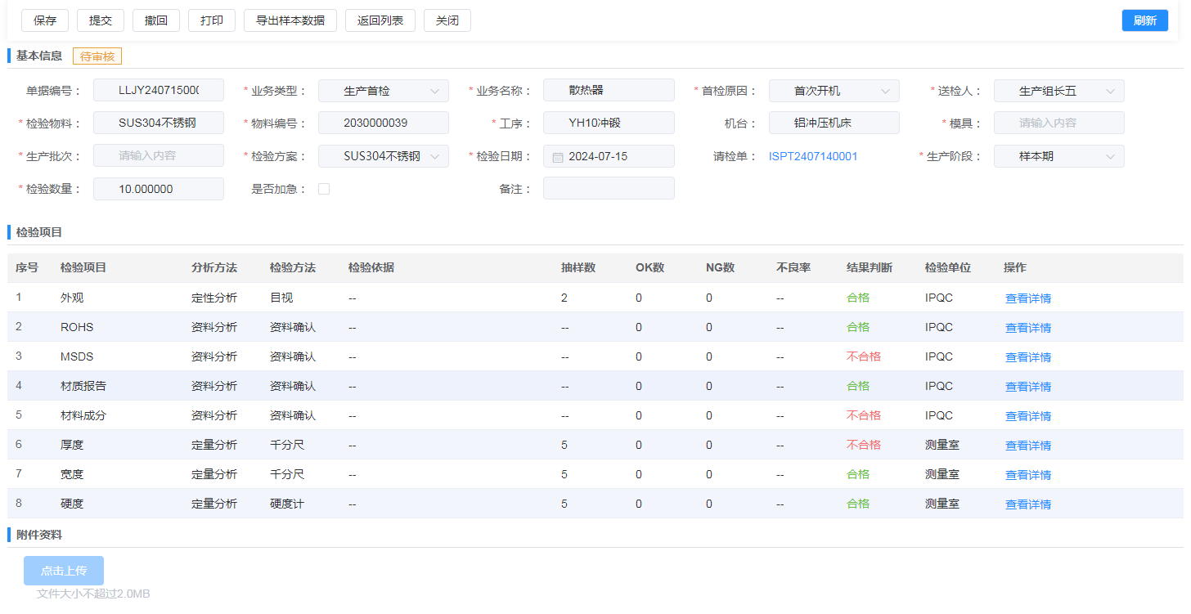Screen dimensions: 1191x614
Task: View details for MSDS row
Action: [1028, 357]
